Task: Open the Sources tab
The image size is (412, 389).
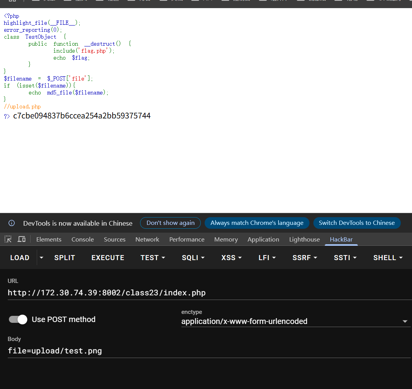Action: click(x=115, y=240)
